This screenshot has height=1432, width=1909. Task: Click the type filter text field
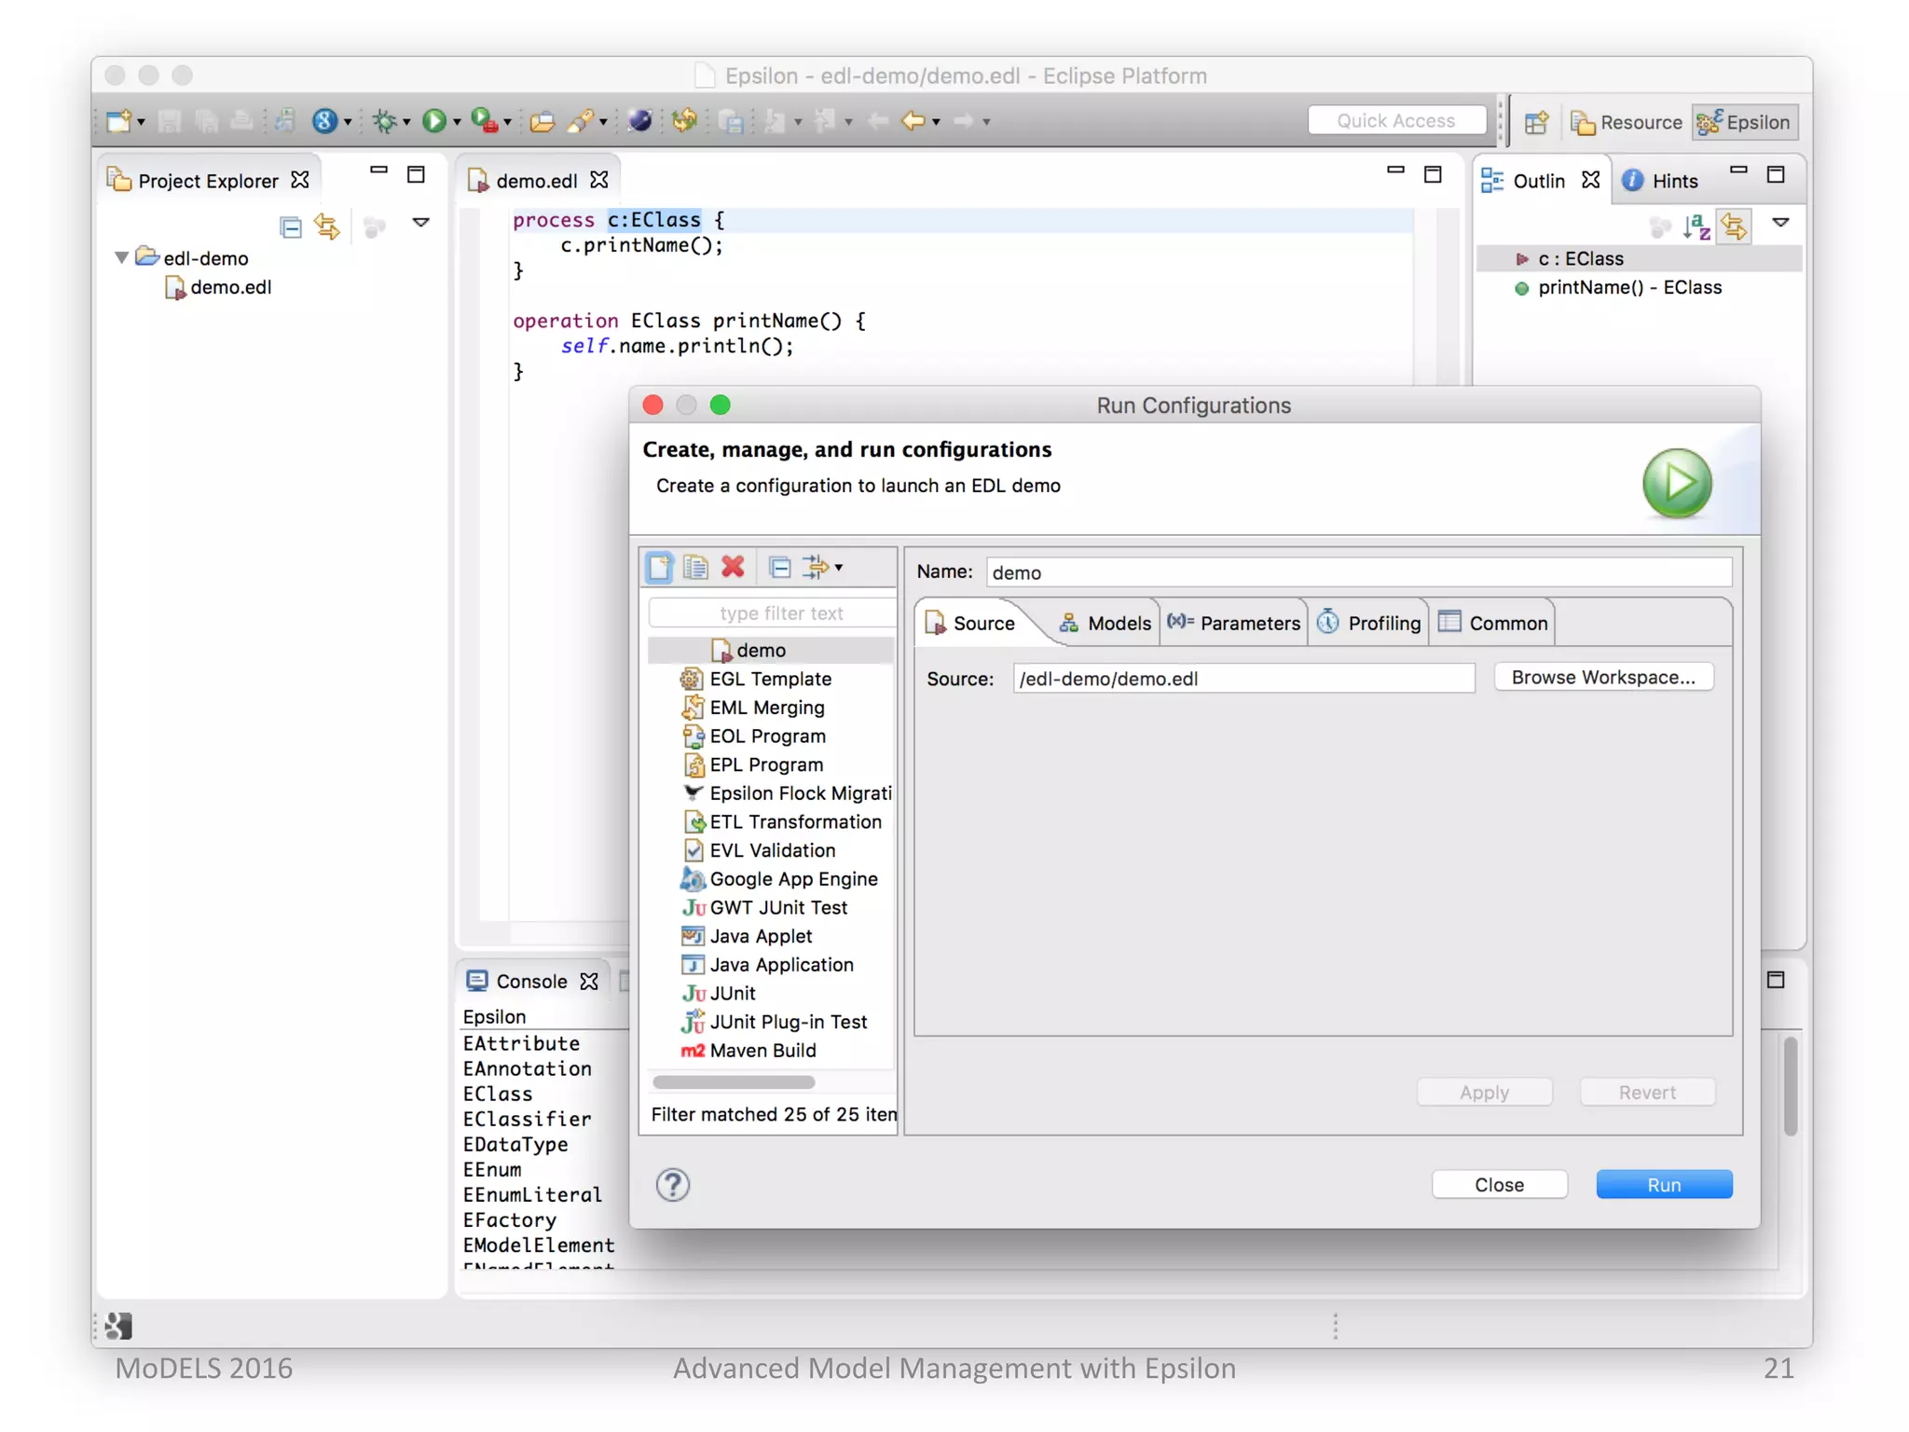point(773,613)
